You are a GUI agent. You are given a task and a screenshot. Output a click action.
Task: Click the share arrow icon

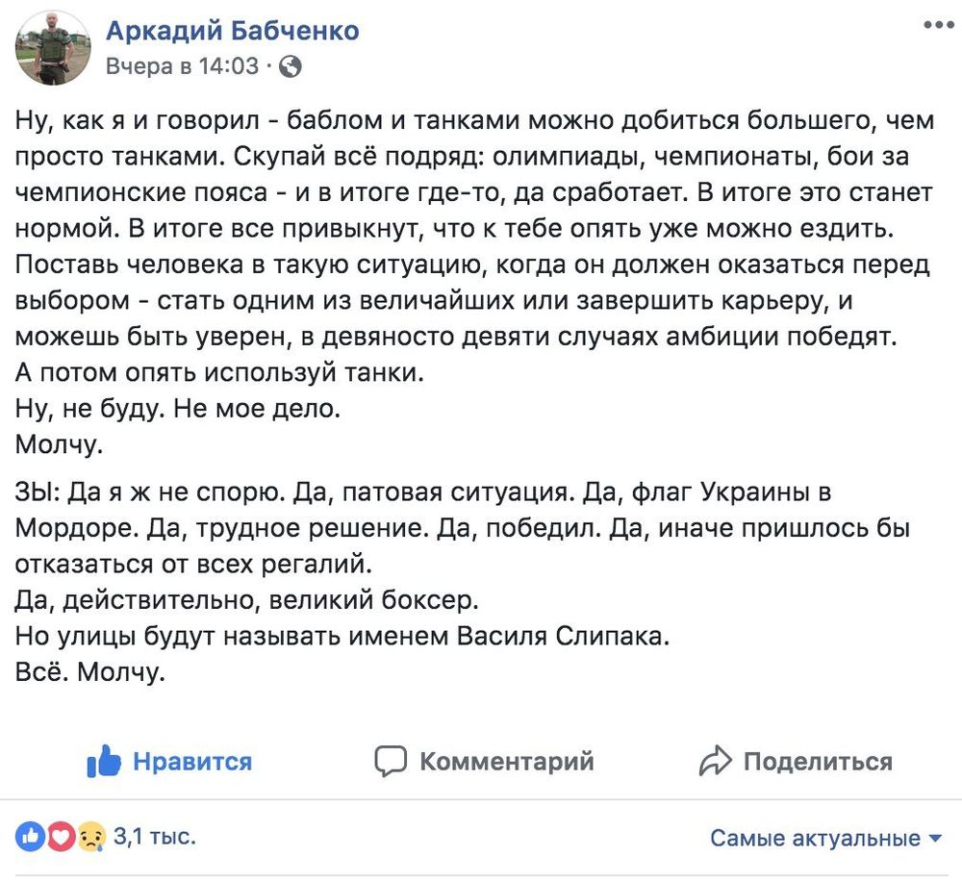(x=715, y=762)
